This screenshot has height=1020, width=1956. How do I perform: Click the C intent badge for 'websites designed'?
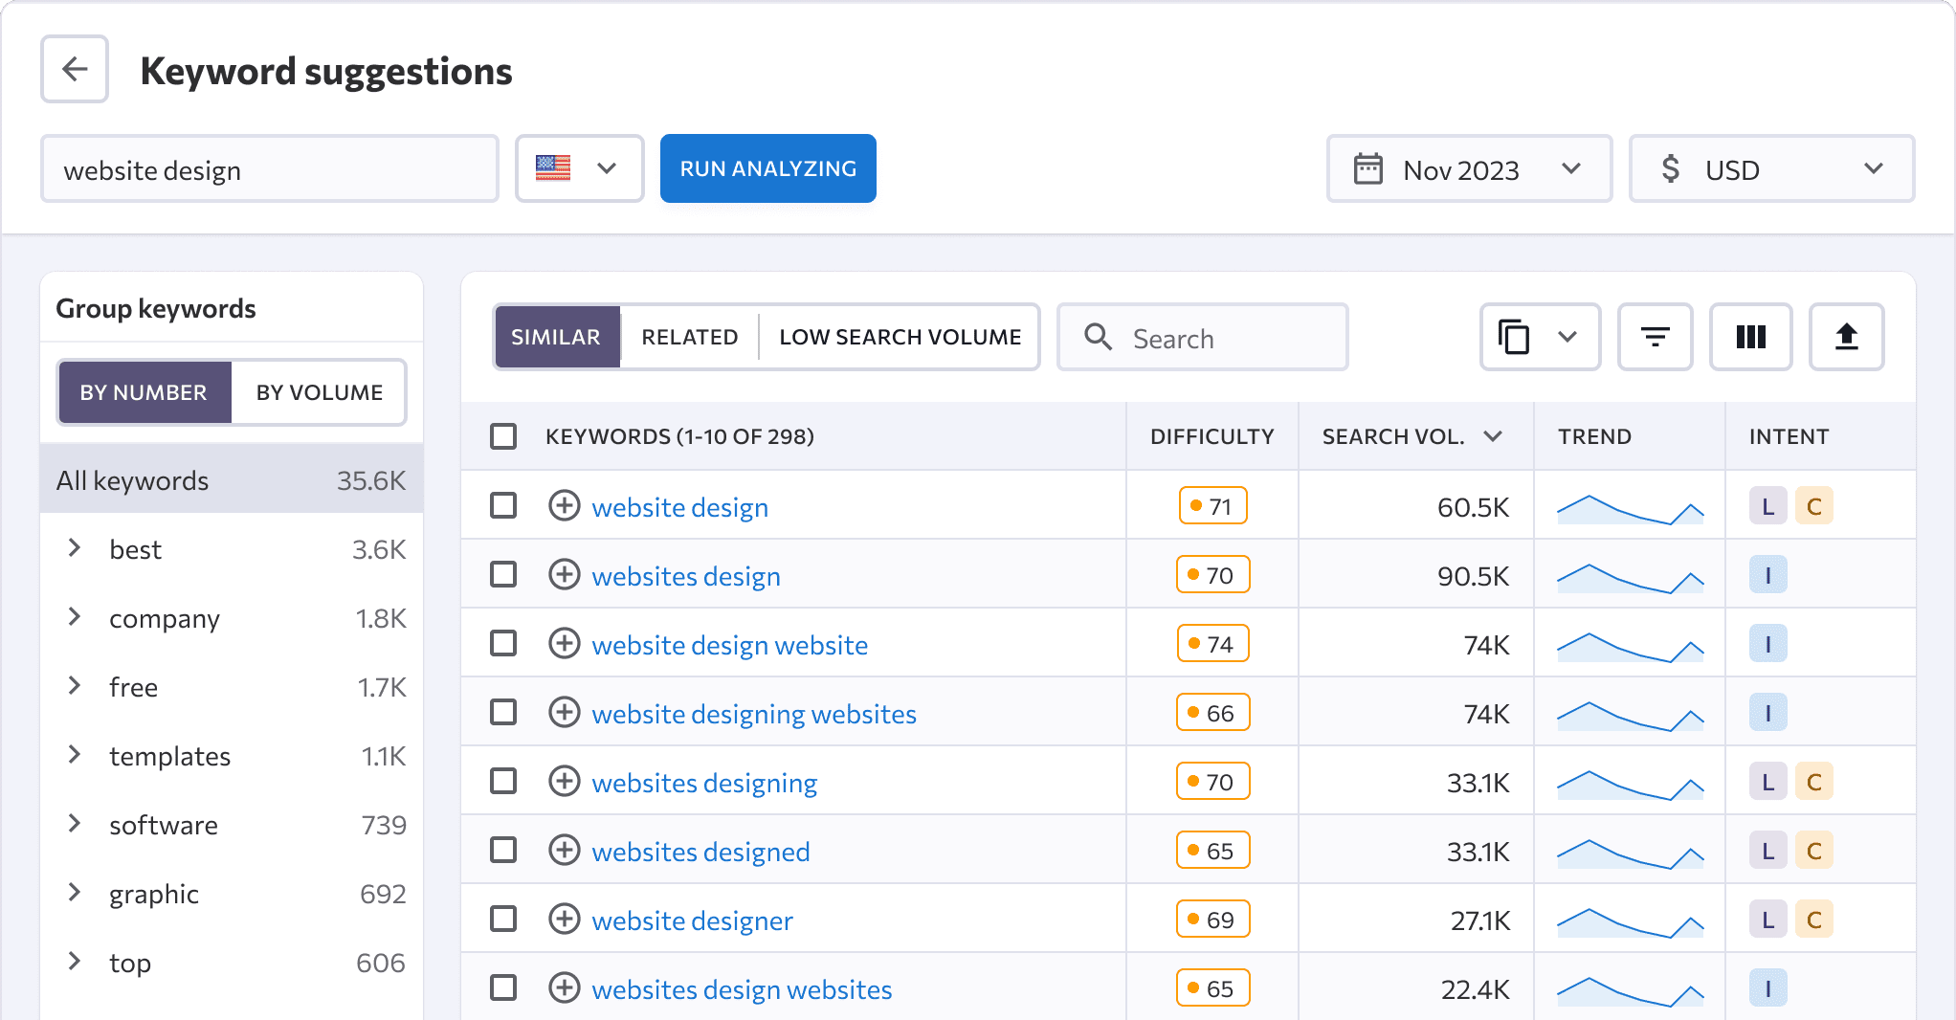tap(1814, 851)
